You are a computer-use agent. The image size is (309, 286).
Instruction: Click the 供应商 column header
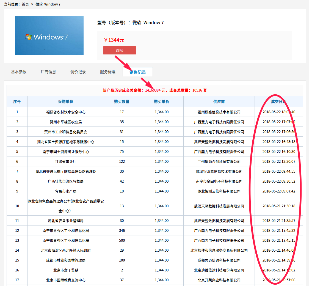(x=219, y=102)
